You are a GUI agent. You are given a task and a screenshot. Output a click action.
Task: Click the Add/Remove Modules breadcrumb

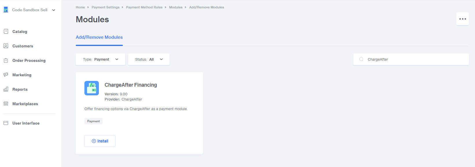coord(206,7)
